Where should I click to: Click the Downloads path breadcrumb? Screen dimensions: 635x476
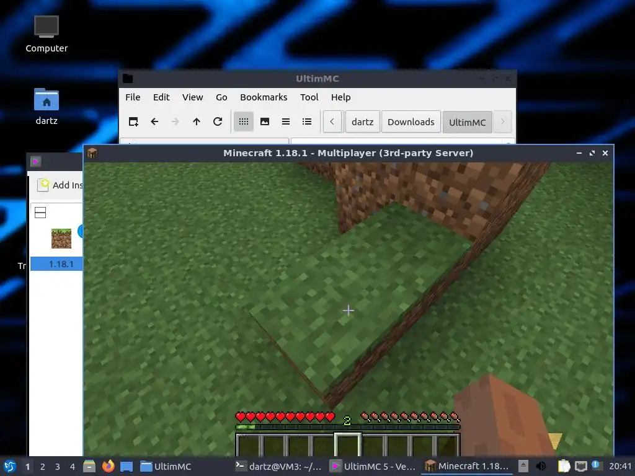click(x=411, y=122)
